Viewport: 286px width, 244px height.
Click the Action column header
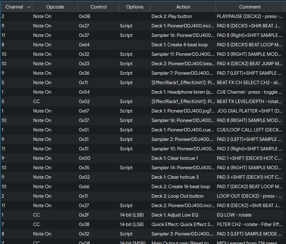coord(183,7)
